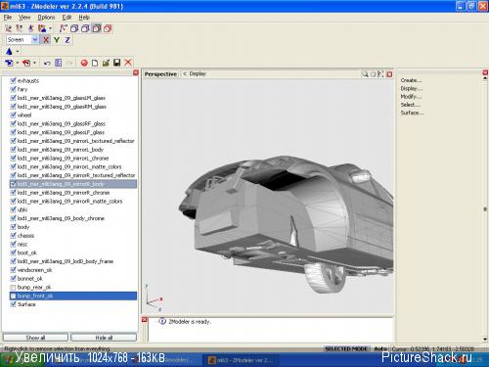The image size is (489, 367).
Task: Click the Open file folder icon
Action: tap(106, 63)
